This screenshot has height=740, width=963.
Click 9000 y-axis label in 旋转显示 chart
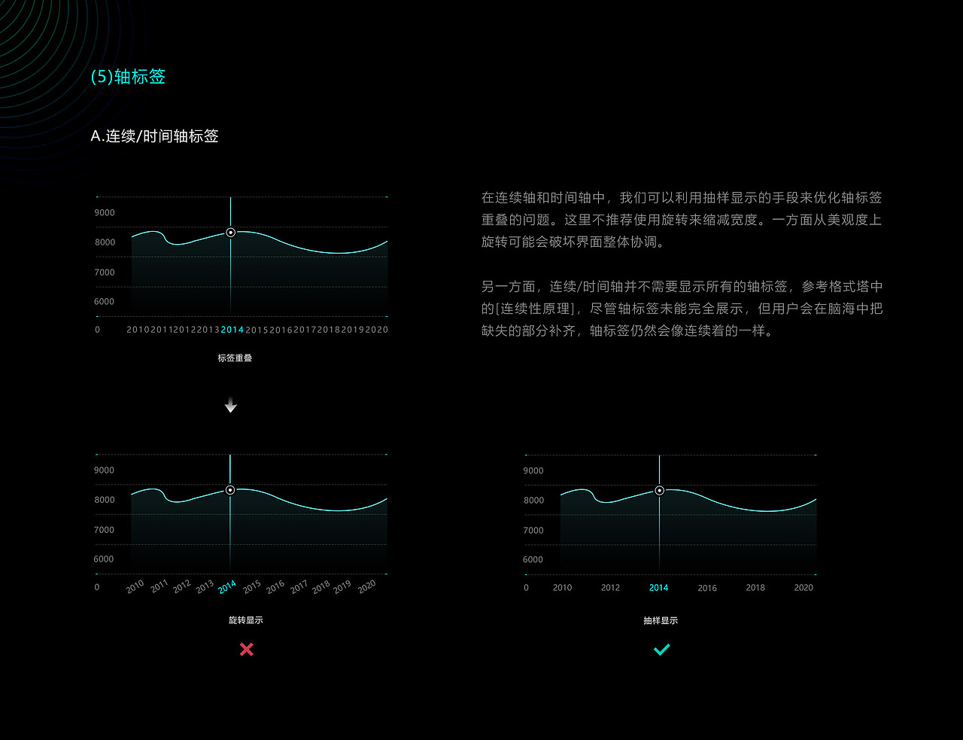click(x=104, y=470)
